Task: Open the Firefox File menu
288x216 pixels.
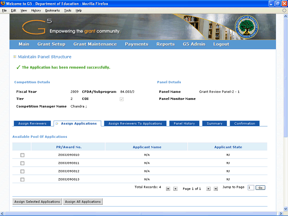Action: click(x=4, y=10)
